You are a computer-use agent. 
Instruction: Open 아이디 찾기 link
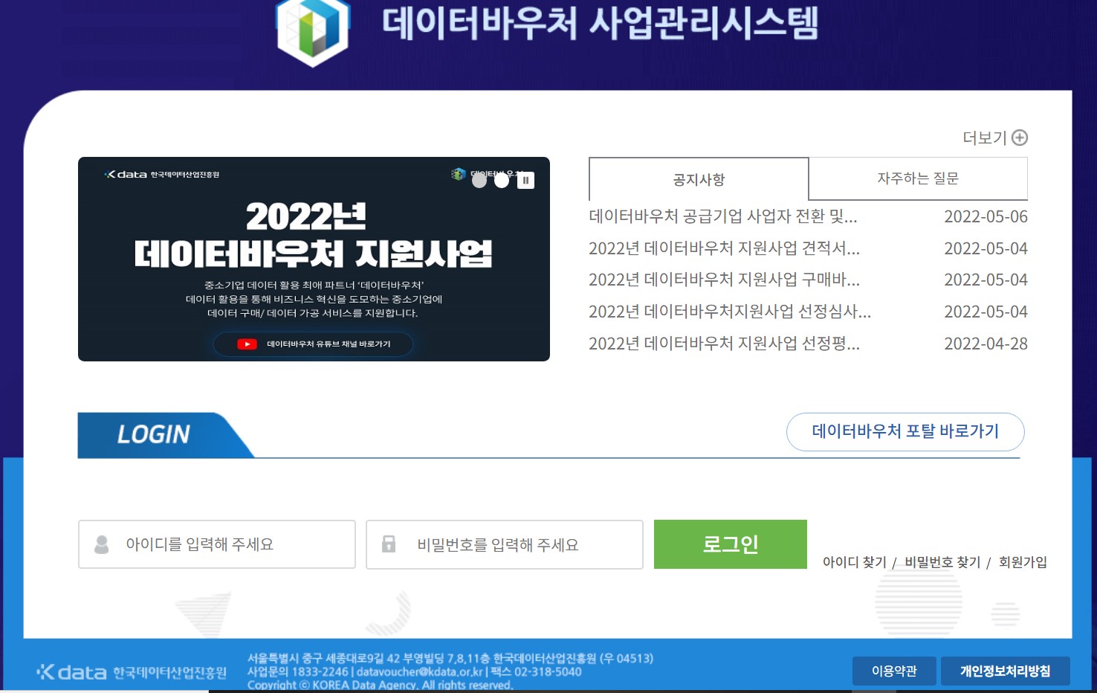855,562
